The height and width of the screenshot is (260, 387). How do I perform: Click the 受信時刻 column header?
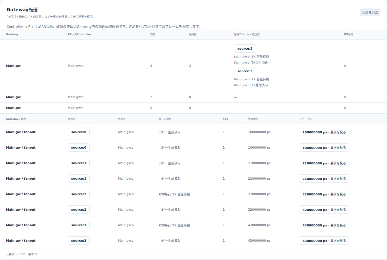pyautogui.click(x=253, y=119)
